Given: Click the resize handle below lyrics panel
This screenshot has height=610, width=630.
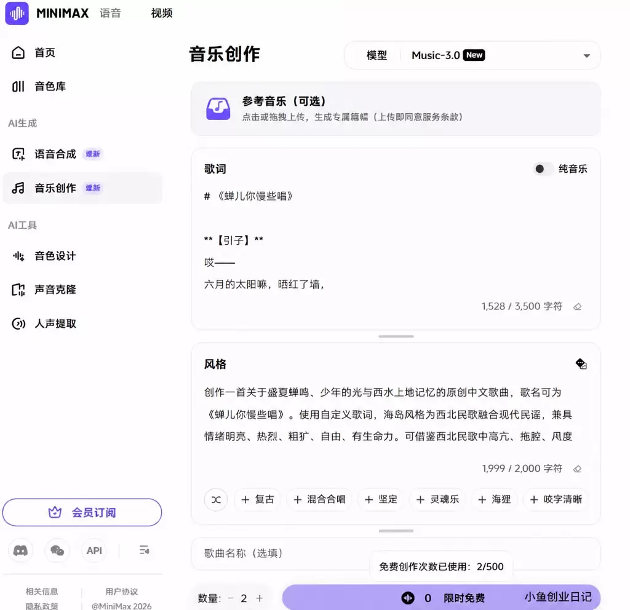Looking at the screenshot, I should (396, 336).
